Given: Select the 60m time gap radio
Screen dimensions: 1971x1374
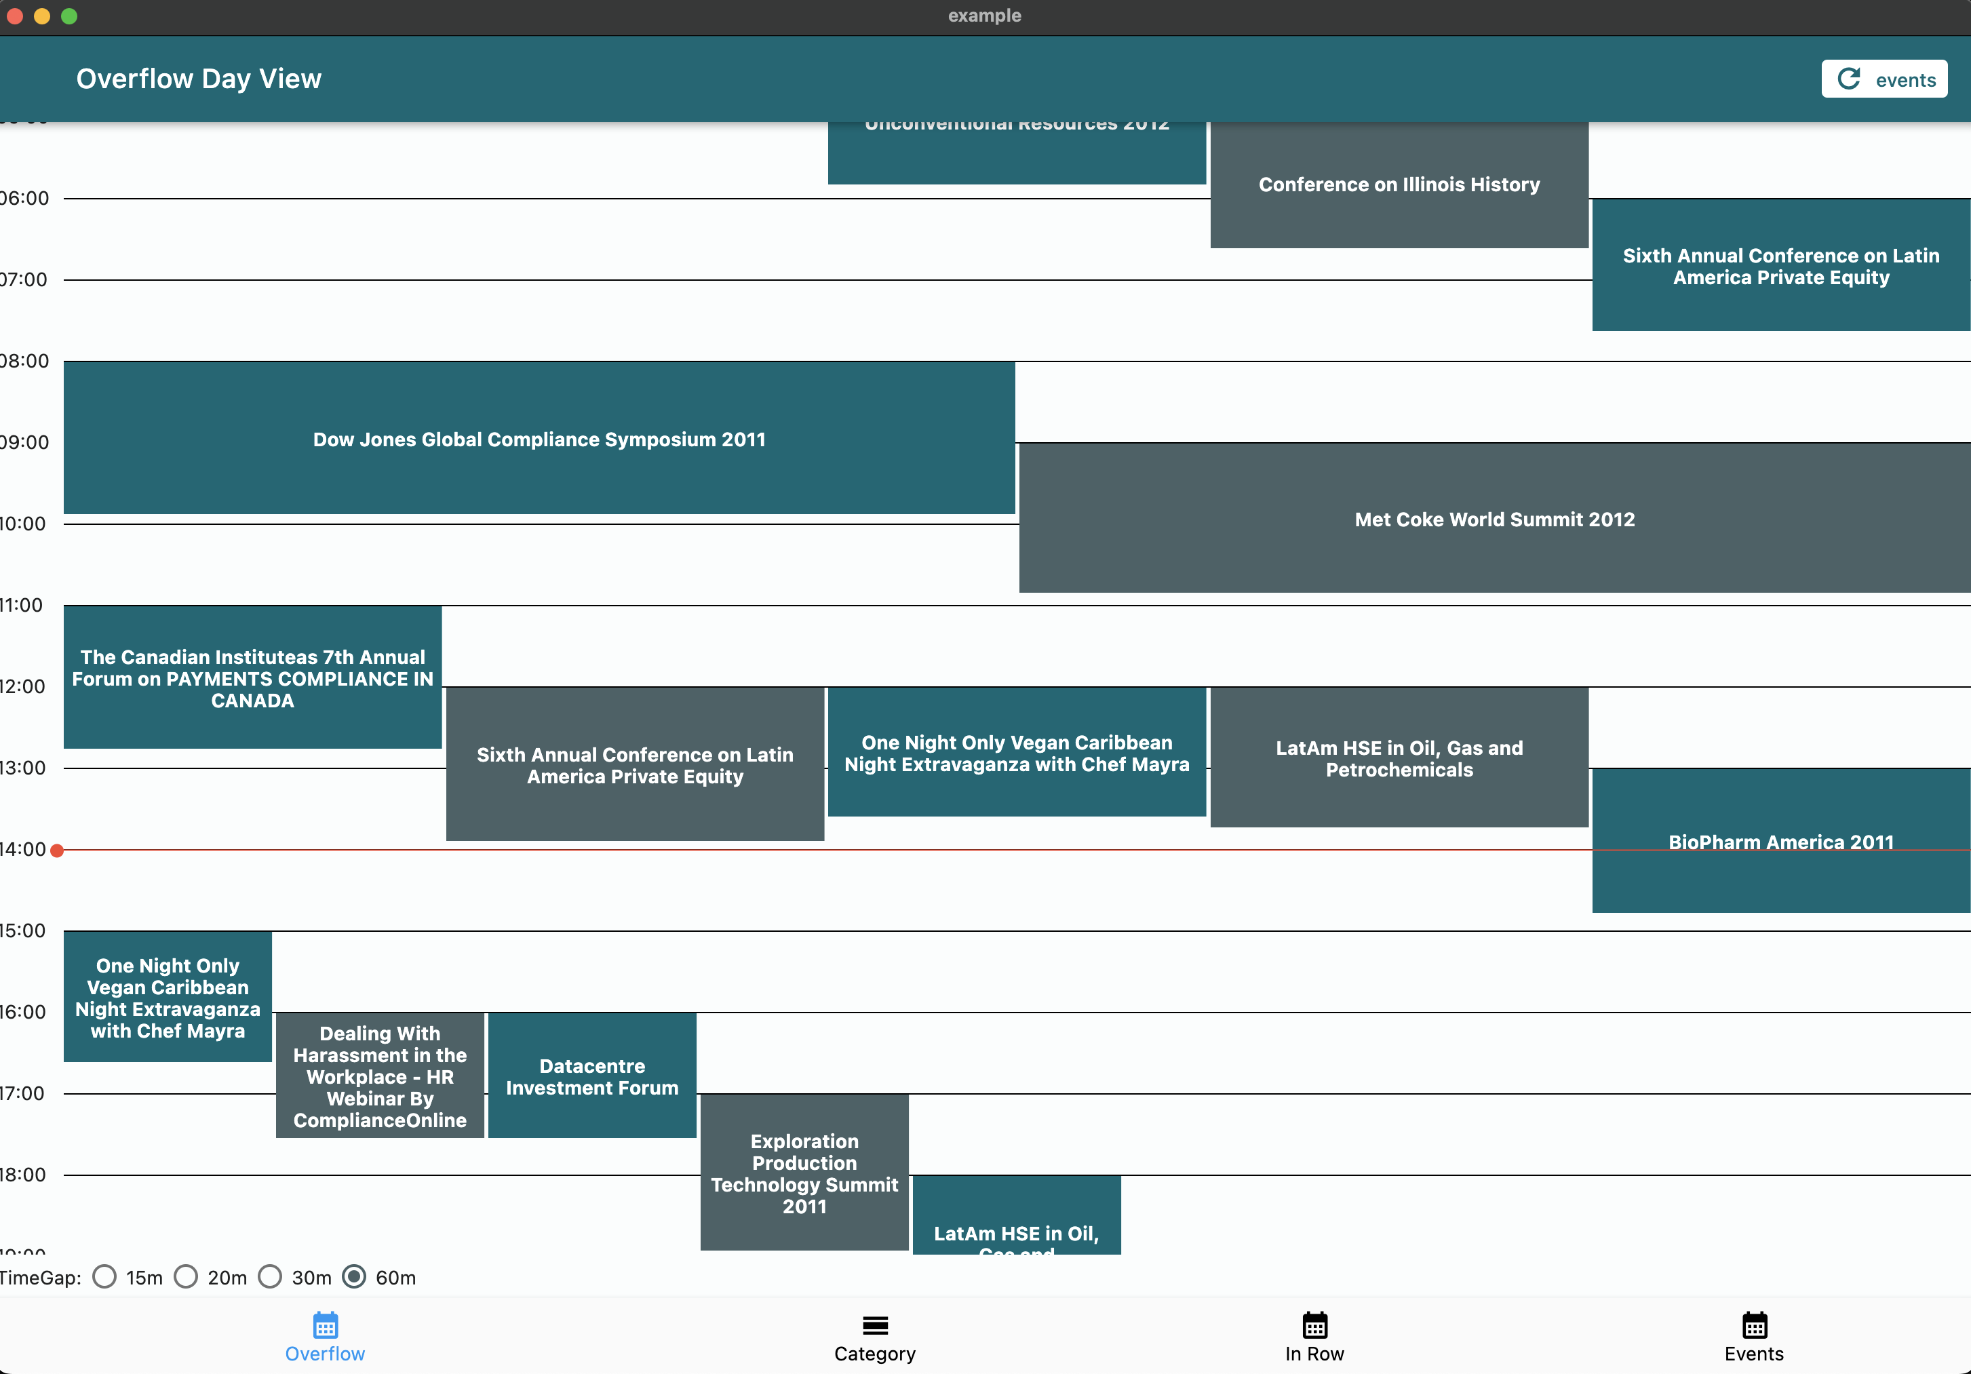Looking at the screenshot, I should pyautogui.click(x=353, y=1277).
